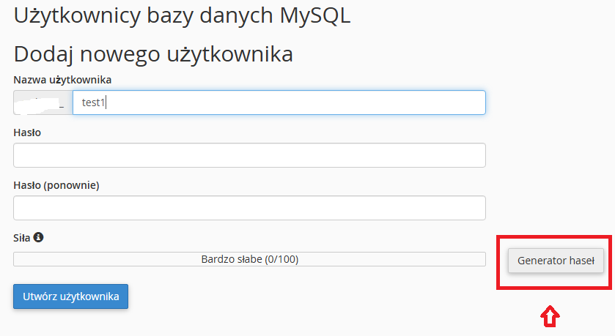Click the Hasło (ponownie) label
The image size is (615, 336).
56,185
